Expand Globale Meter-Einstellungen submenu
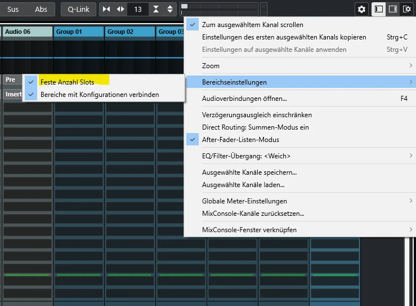The height and width of the screenshot is (306, 416). point(300,201)
